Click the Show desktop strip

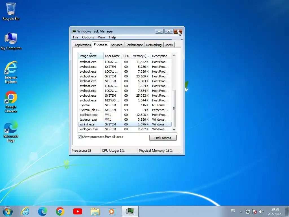[287, 211]
